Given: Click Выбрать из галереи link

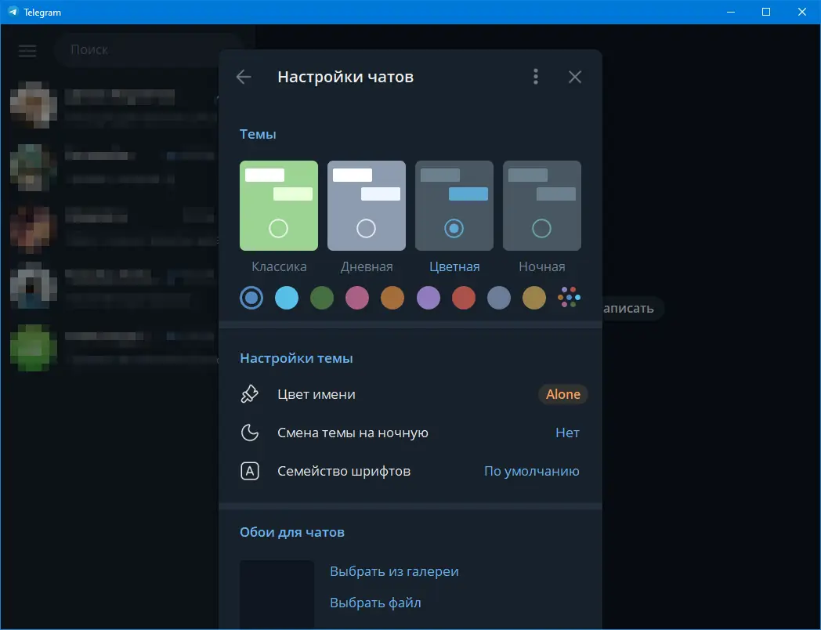Looking at the screenshot, I should pos(394,571).
